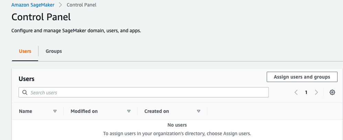Go to the previous page arrow
The width and height of the screenshot is (343, 140).
click(x=296, y=92)
